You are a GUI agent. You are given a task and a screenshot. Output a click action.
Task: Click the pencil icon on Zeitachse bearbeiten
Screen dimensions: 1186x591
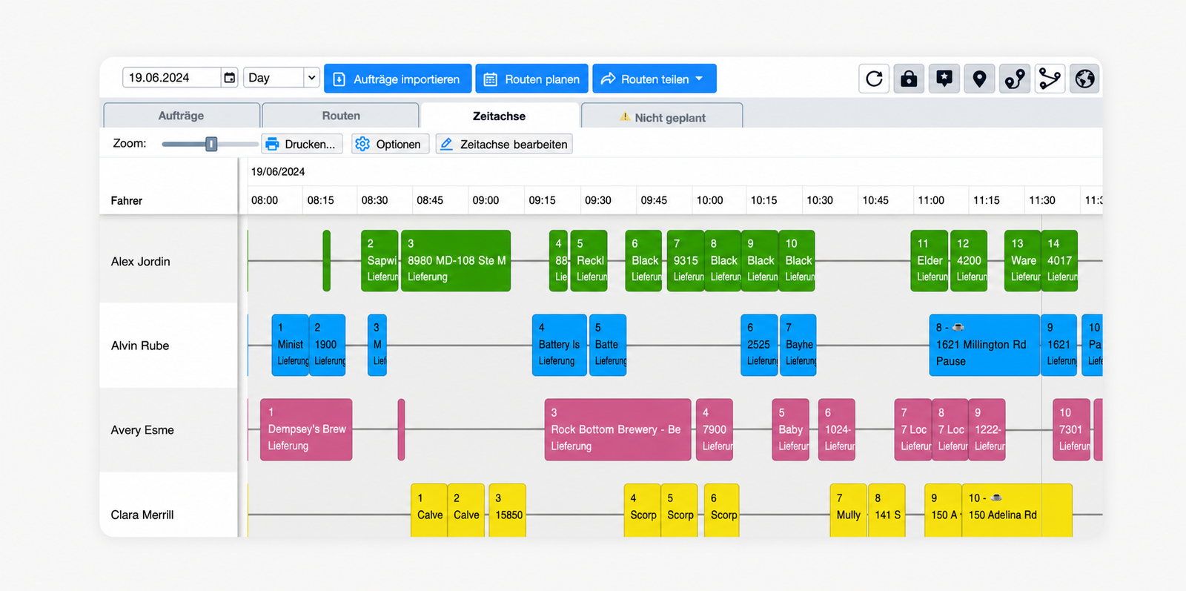click(x=446, y=144)
